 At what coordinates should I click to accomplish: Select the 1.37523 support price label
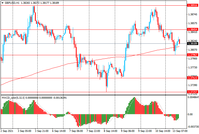193,78
